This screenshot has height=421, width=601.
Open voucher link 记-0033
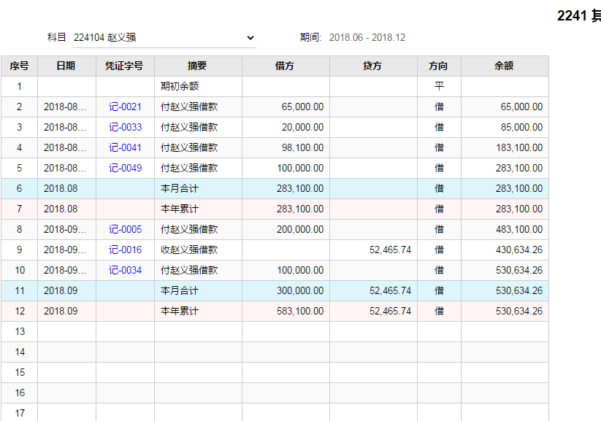coord(125,127)
